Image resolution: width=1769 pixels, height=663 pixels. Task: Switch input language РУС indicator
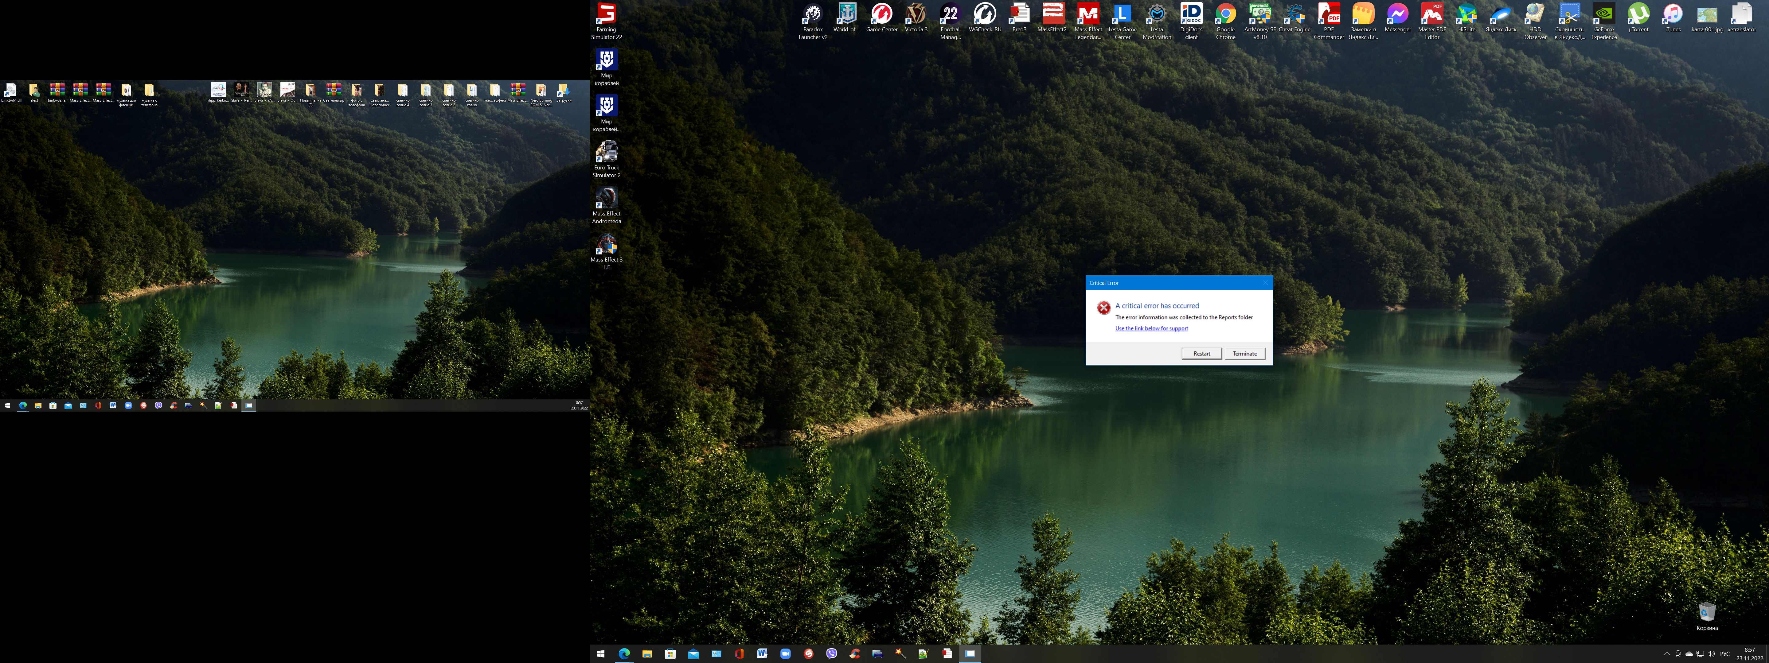pyautogui.click(x=1725, y=654)
